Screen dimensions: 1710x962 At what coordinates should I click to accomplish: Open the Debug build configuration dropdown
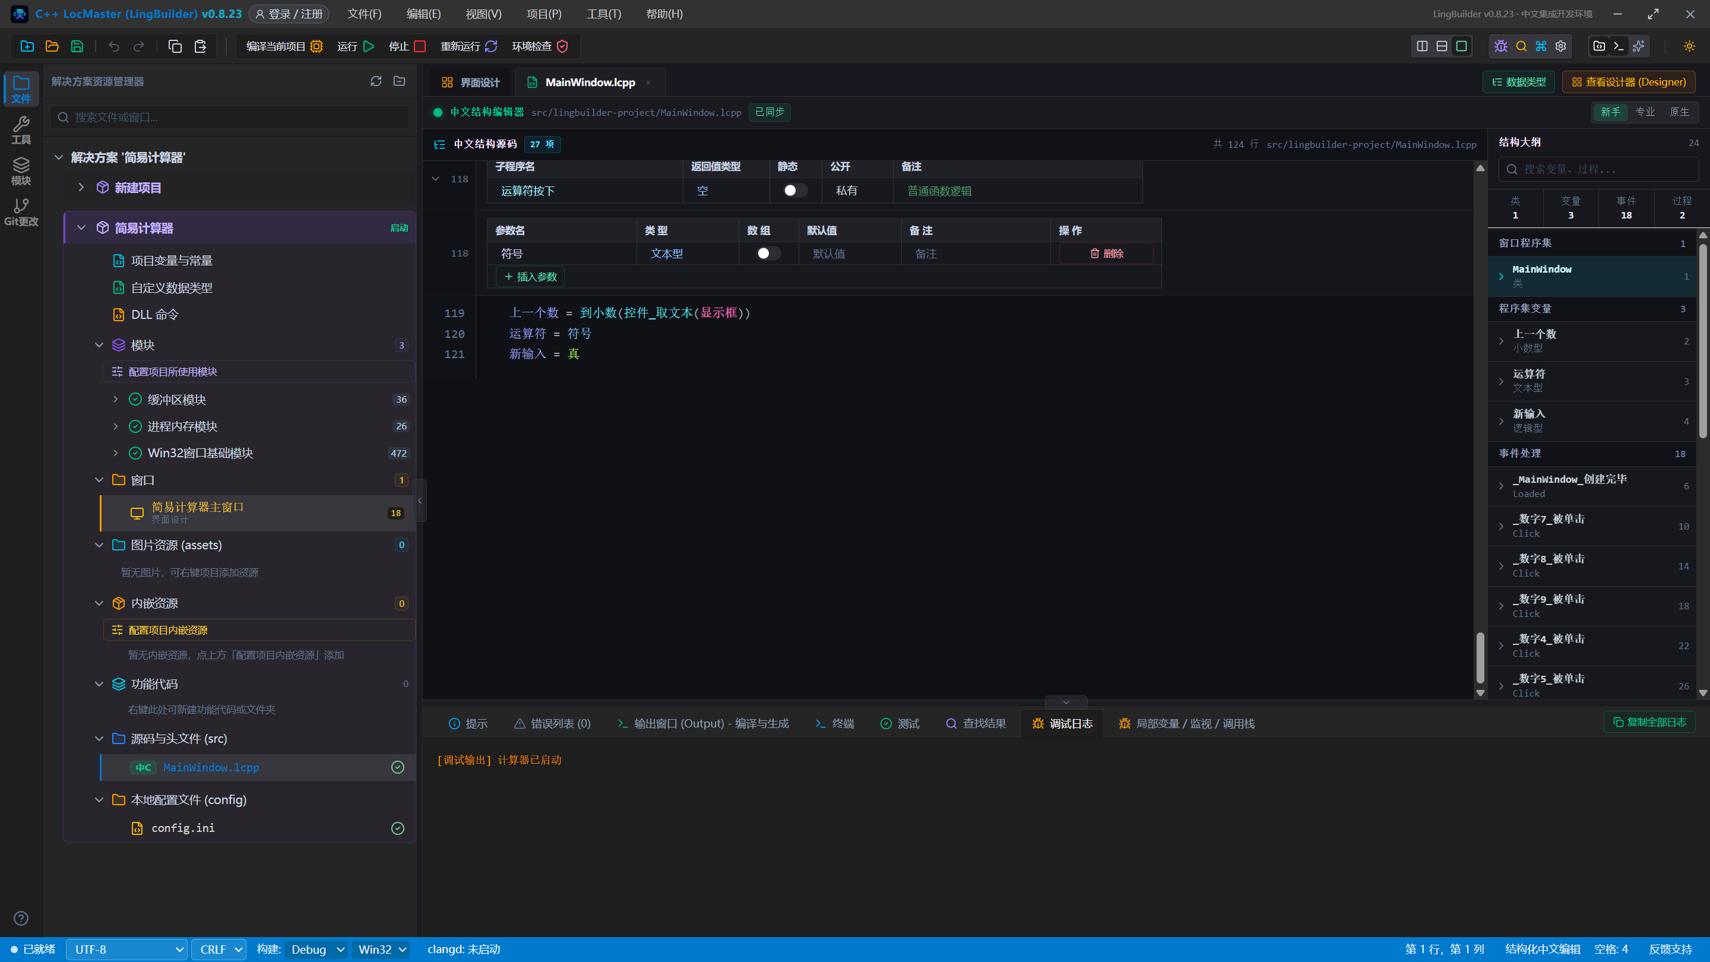point(316,950)
